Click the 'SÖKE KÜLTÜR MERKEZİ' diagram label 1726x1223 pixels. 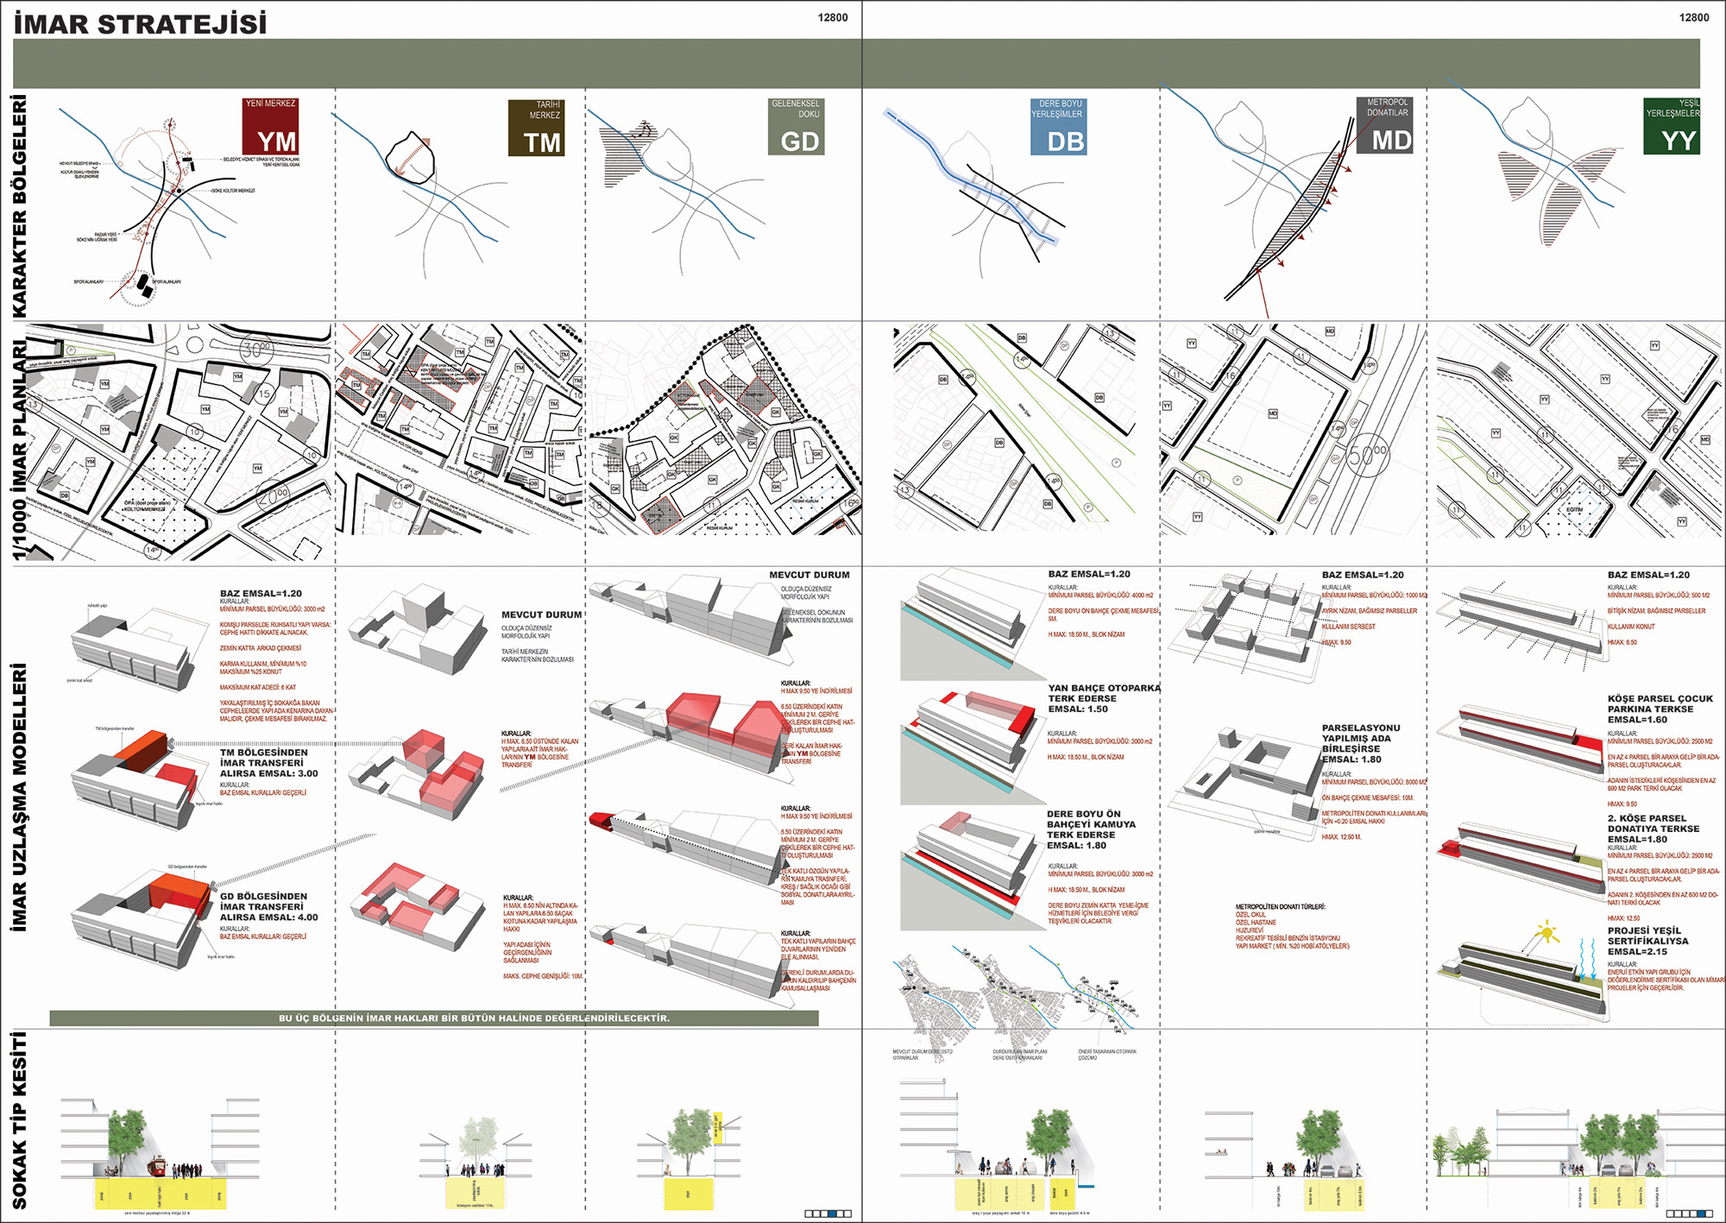233,191
